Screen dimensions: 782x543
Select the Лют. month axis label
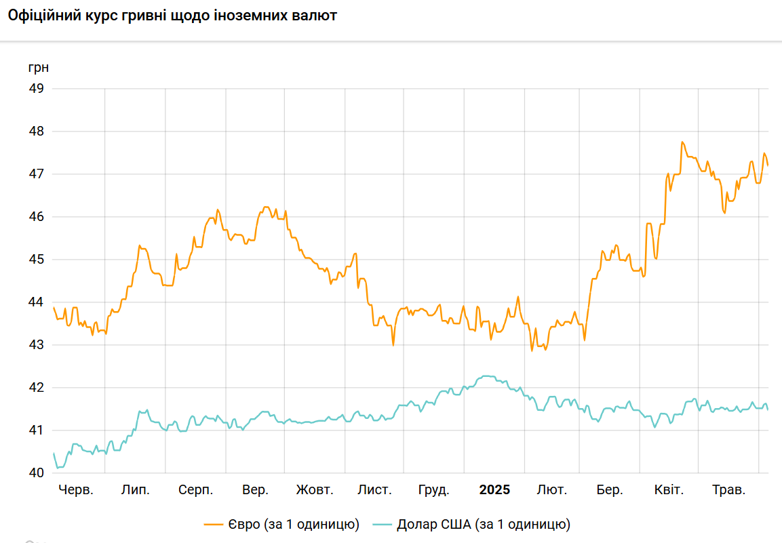click(551, 489)
